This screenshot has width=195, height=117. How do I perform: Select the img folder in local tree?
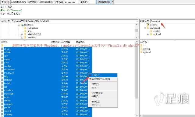coord(30,31)
